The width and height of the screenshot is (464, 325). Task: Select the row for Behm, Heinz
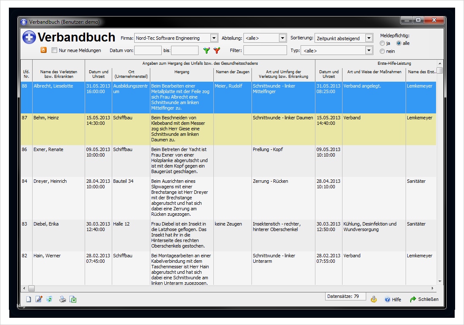click(228, 129)
